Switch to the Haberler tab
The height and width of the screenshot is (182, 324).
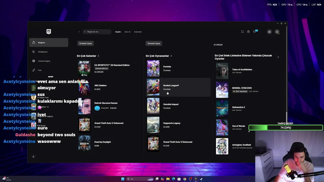click(x=138, y=32)
